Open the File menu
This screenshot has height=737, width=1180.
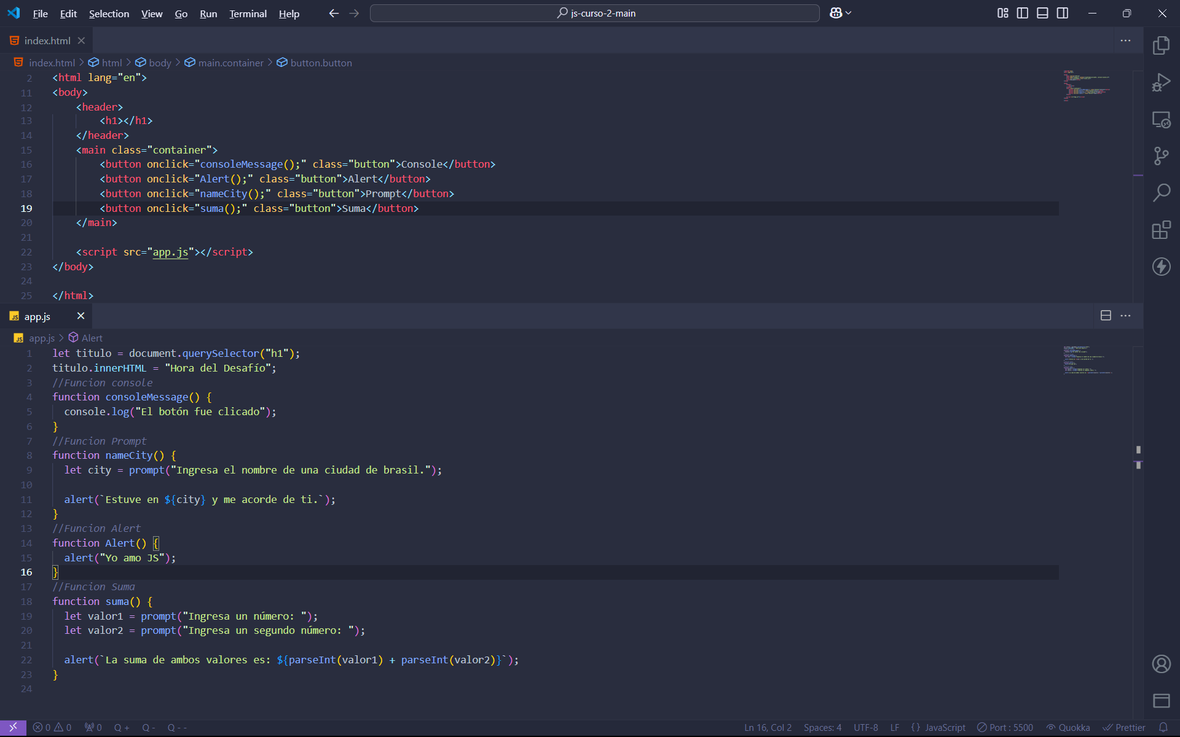[40, 14]
